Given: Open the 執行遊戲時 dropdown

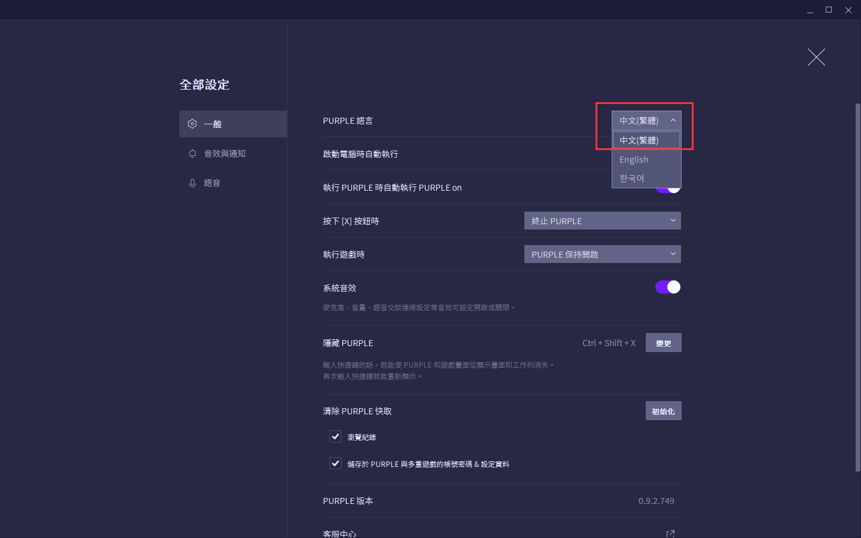Looking at the screenshot, I should point(603,254).
